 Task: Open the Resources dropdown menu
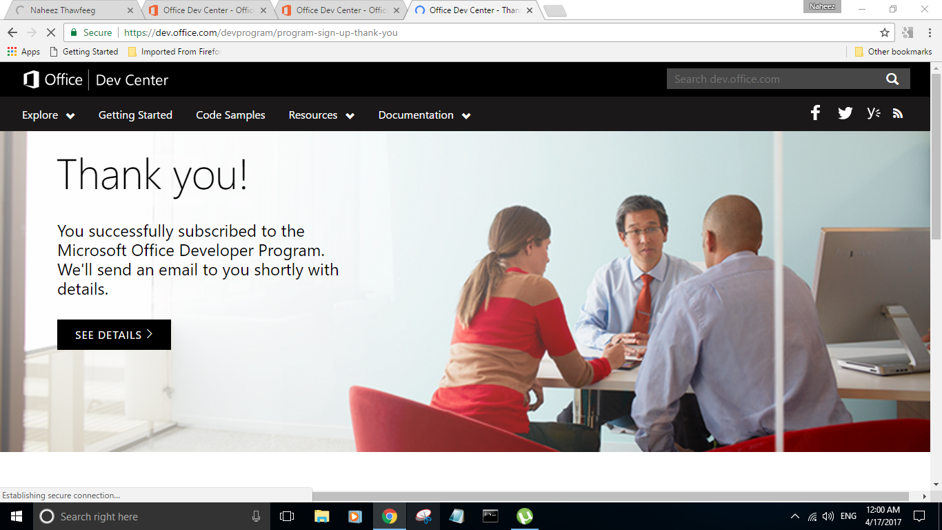pyautogui.click(x=321, y=115)
